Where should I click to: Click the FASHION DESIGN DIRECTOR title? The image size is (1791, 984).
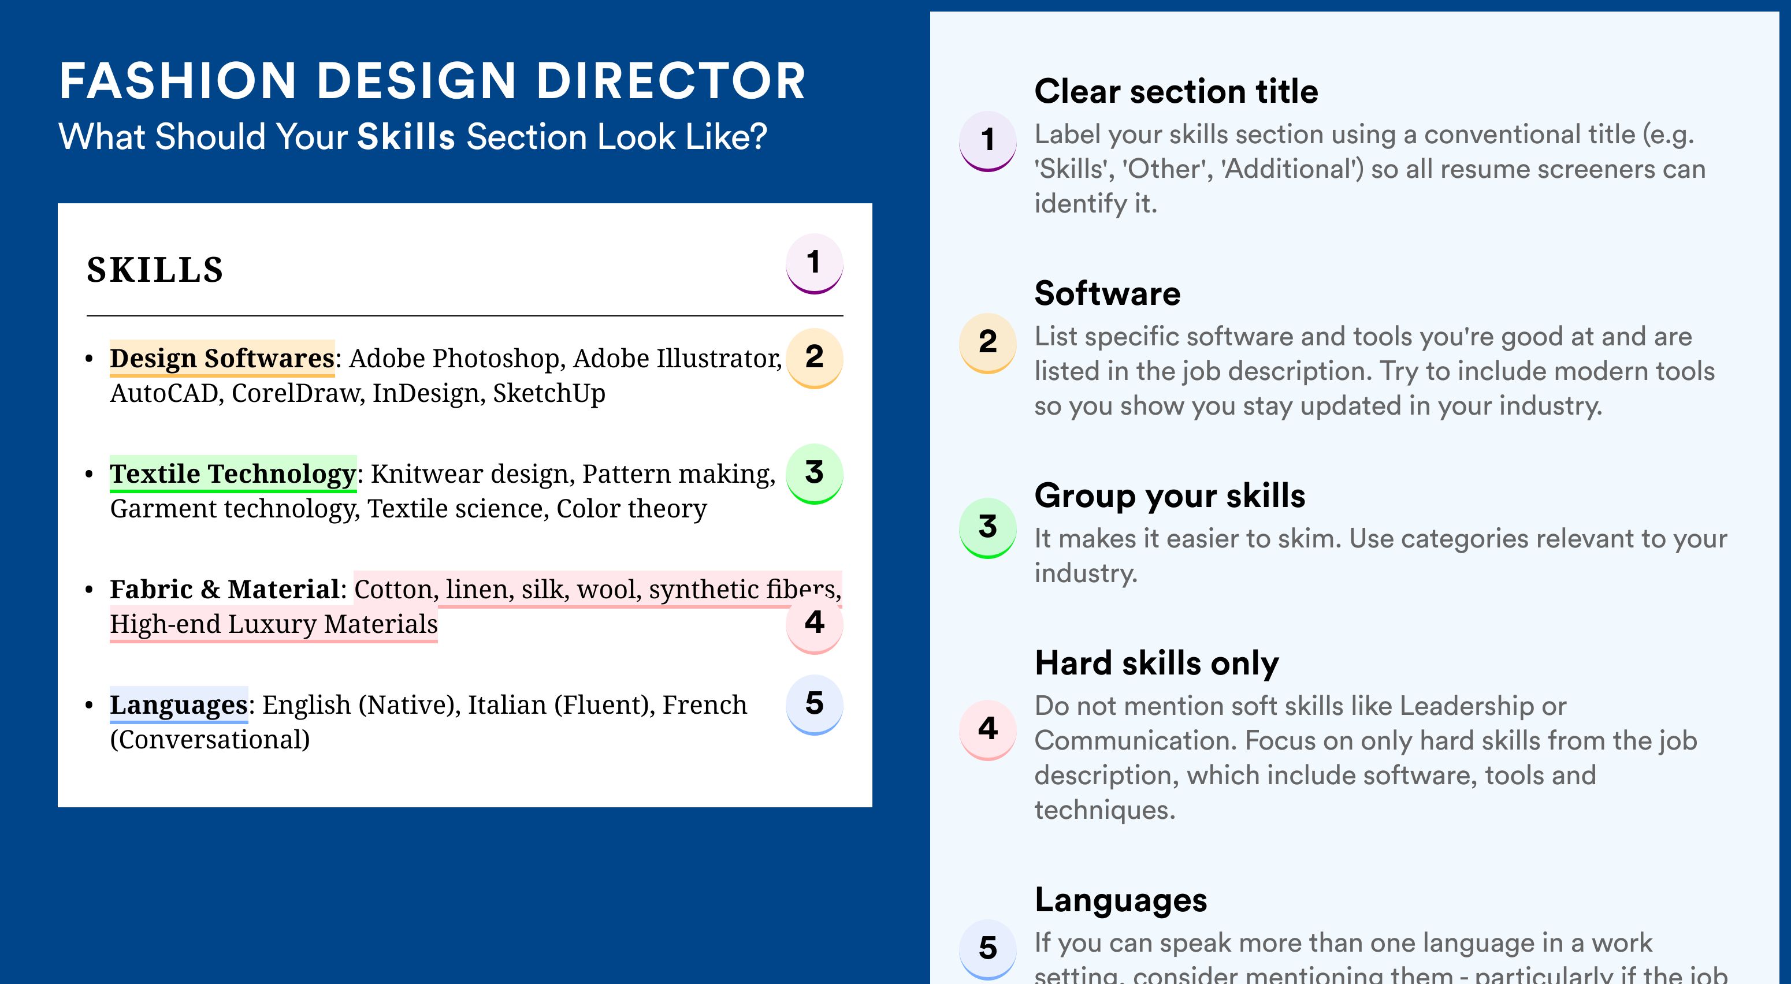pos(433,81)
